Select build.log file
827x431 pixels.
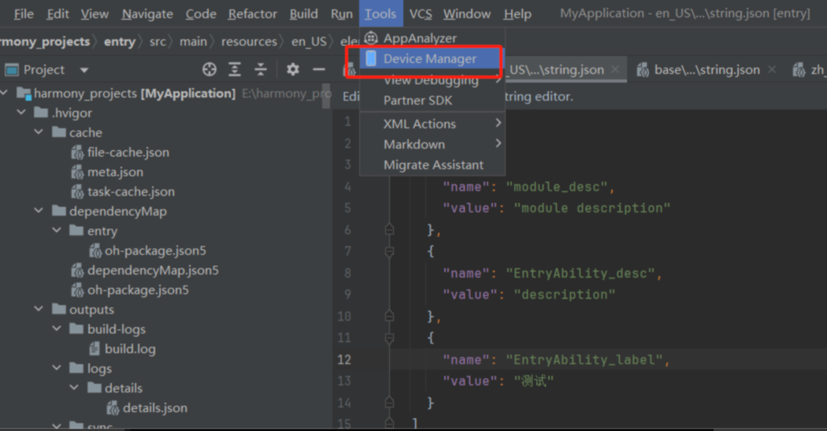(x=130, y=348)
